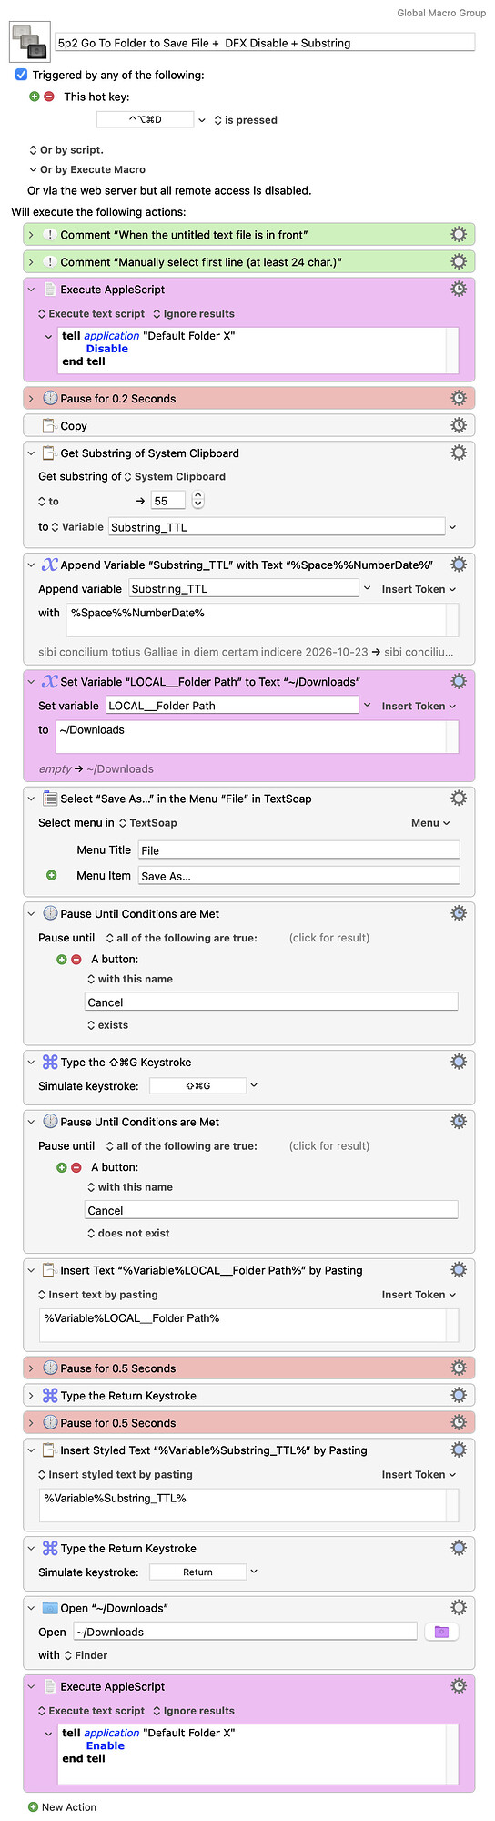This screenshot has height=1821, width=495.
Task: Click the purple folder chooser in Open action
Action: coord(441,1633)
